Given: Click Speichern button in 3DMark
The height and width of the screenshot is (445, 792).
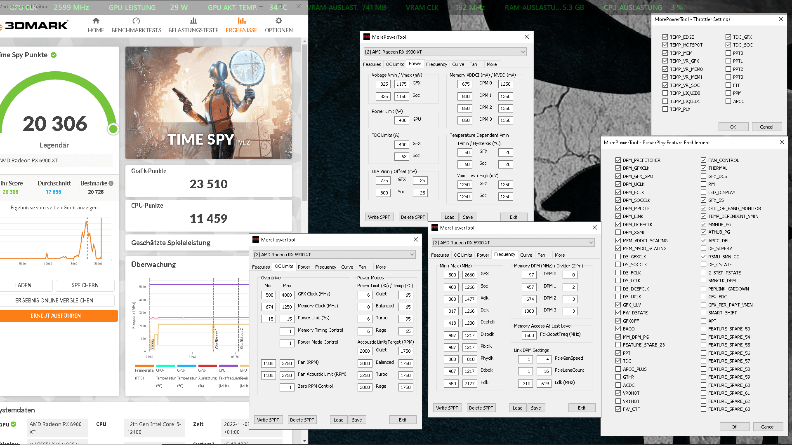Looking at the screenshot, I should click(x=85, y=285).
